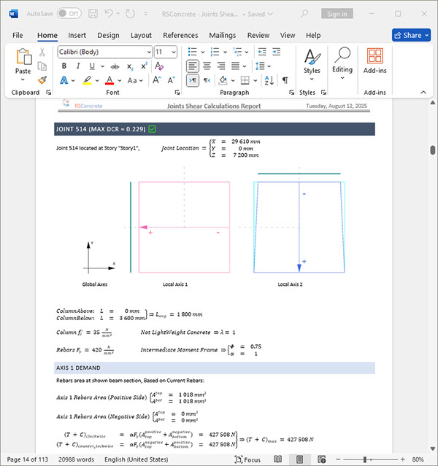The image size is (438, 466).
Task: Increase font size
Action: pos(156,80)
